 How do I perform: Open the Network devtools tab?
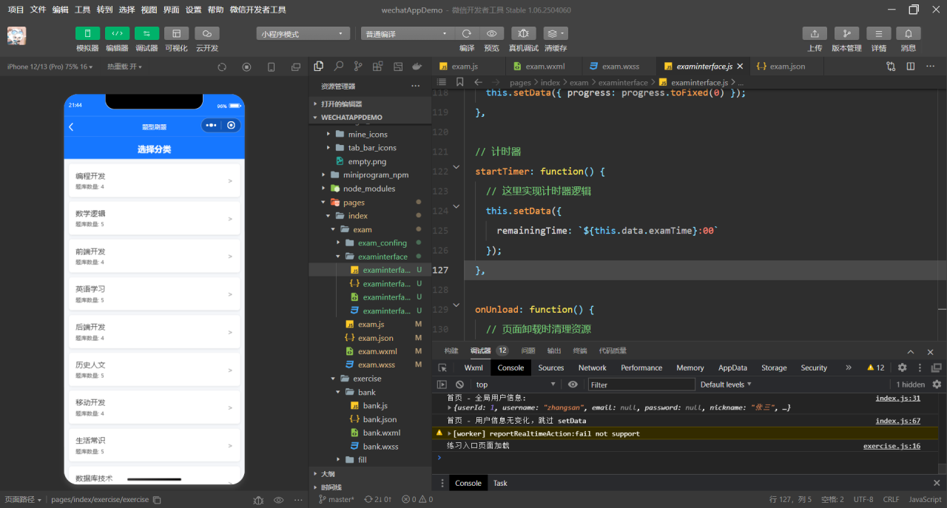[x=592, y=368]
